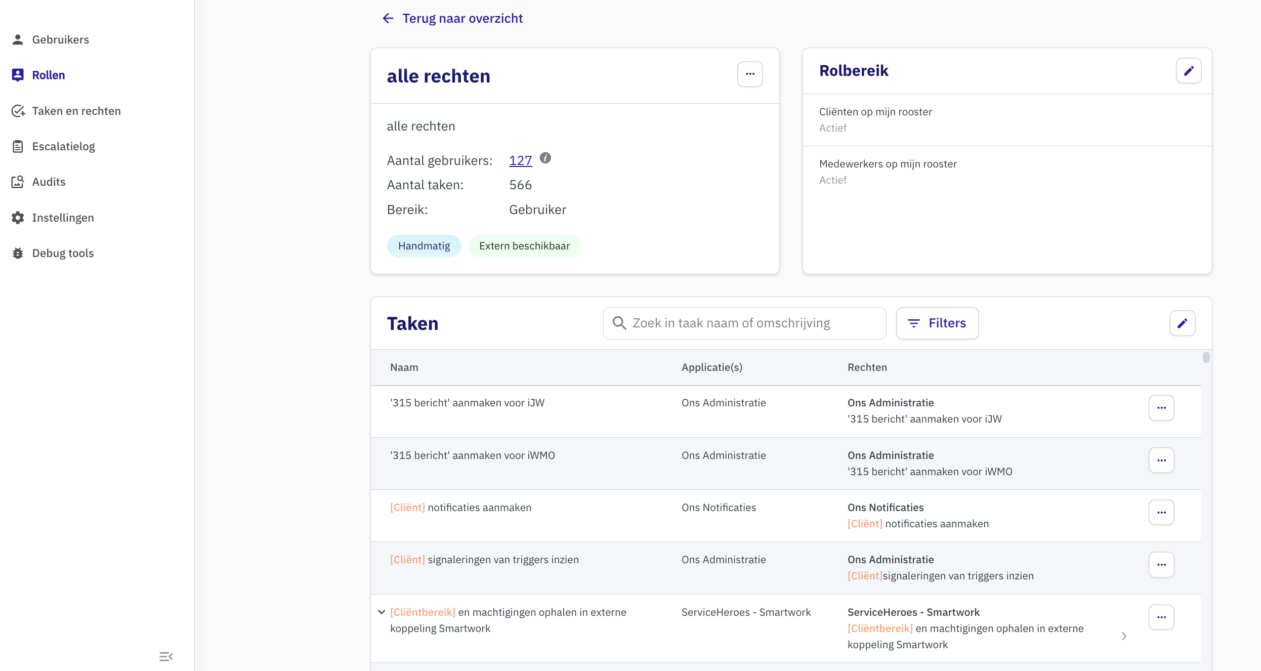Click the Ons Notificaties application cell
Viewport: 1261px width, 671px height.
(x=719, y=508)
